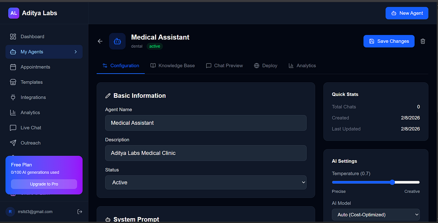Click the System Prompt robot icon
Image resolution: width=438 pixels, height=223 pixels.
[108, 219]
